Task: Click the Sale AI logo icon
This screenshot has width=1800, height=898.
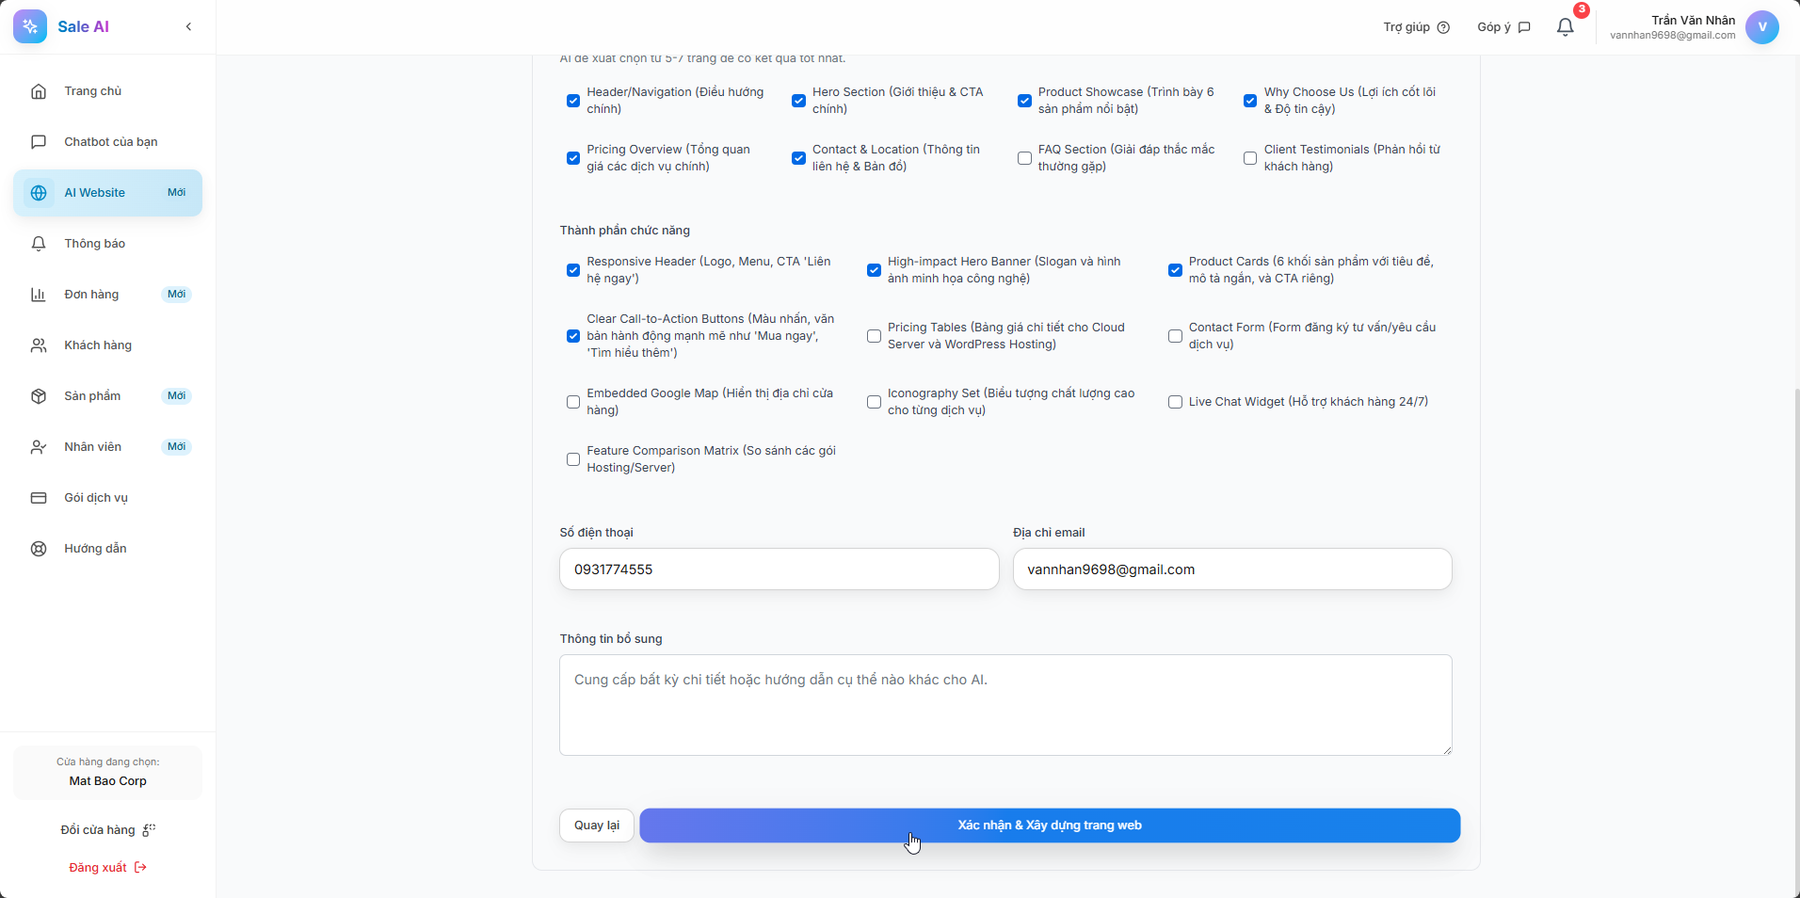Action: (x=30, y=27)
